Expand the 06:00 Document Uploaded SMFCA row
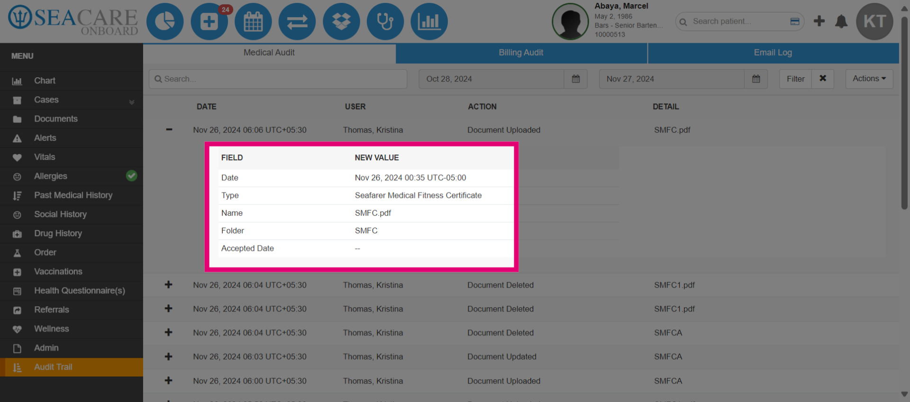 [168, 381]
